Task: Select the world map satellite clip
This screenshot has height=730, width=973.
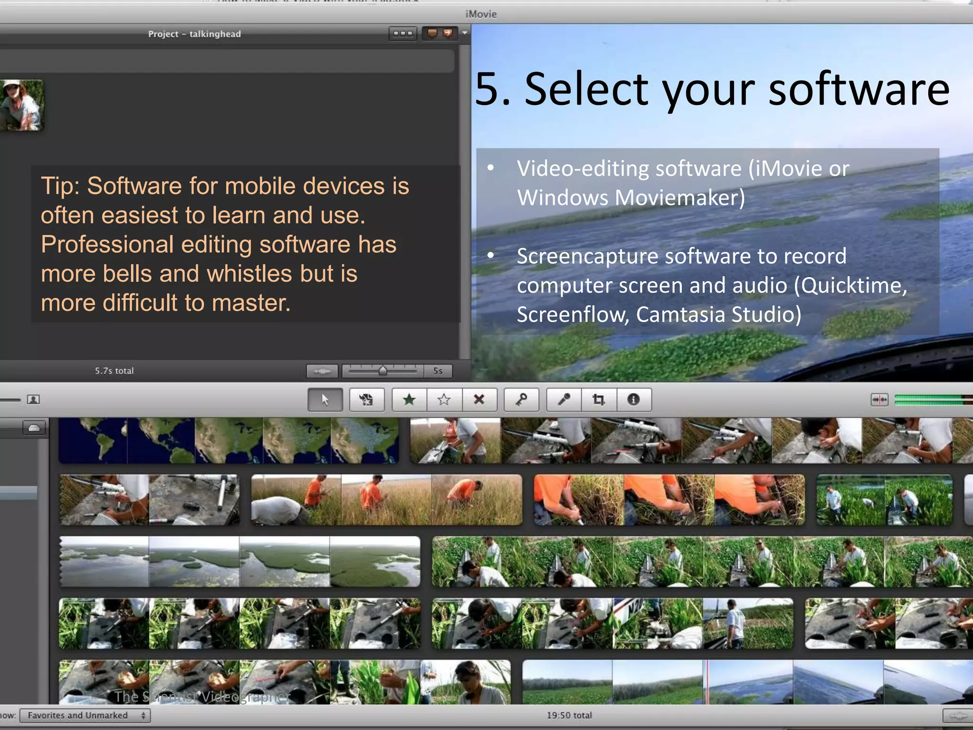Action: 229,441
